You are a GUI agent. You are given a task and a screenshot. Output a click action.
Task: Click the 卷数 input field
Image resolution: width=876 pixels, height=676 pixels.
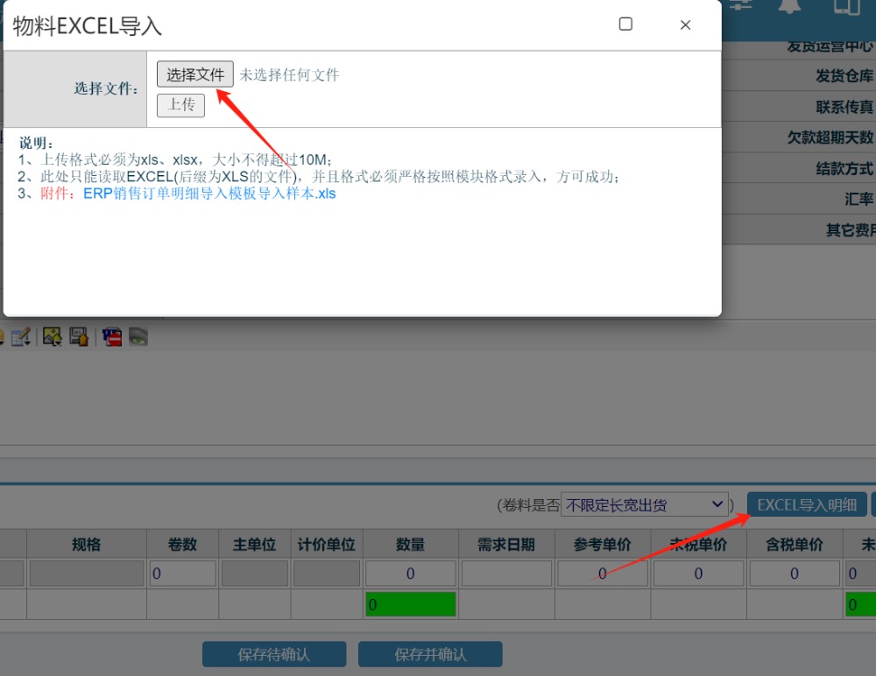(182, 574)
